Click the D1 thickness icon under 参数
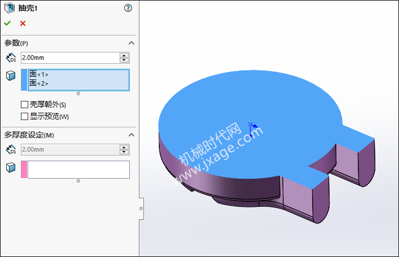This screenshot has width=399, height=257. pos(11,57)
